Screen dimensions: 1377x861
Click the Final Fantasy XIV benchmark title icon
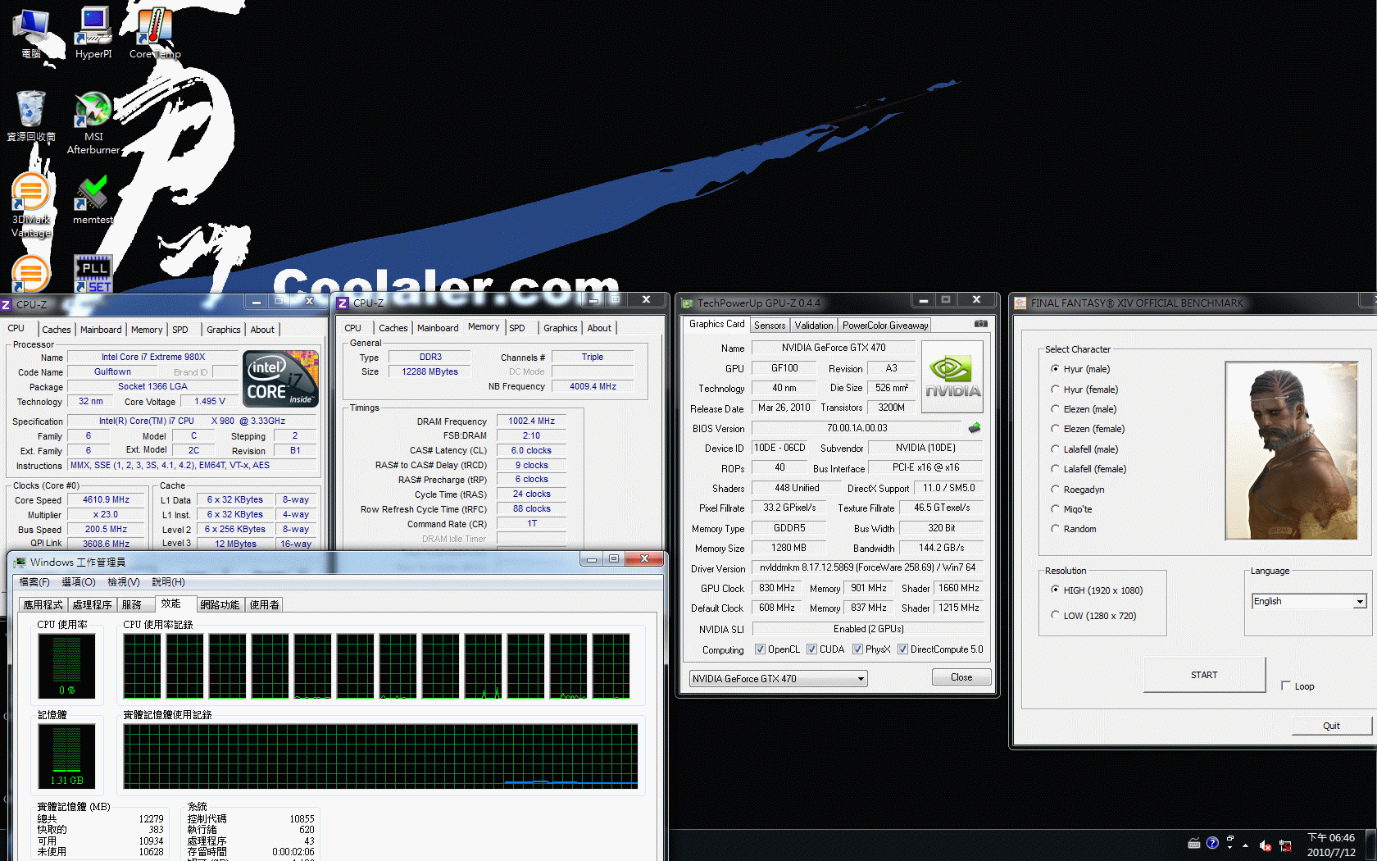point(1020,303)
